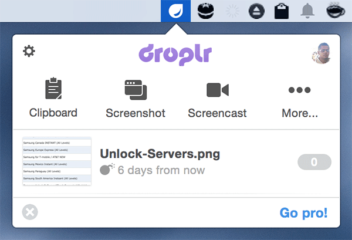
Task: Click the Droplr logo
Action: [175, 55]
